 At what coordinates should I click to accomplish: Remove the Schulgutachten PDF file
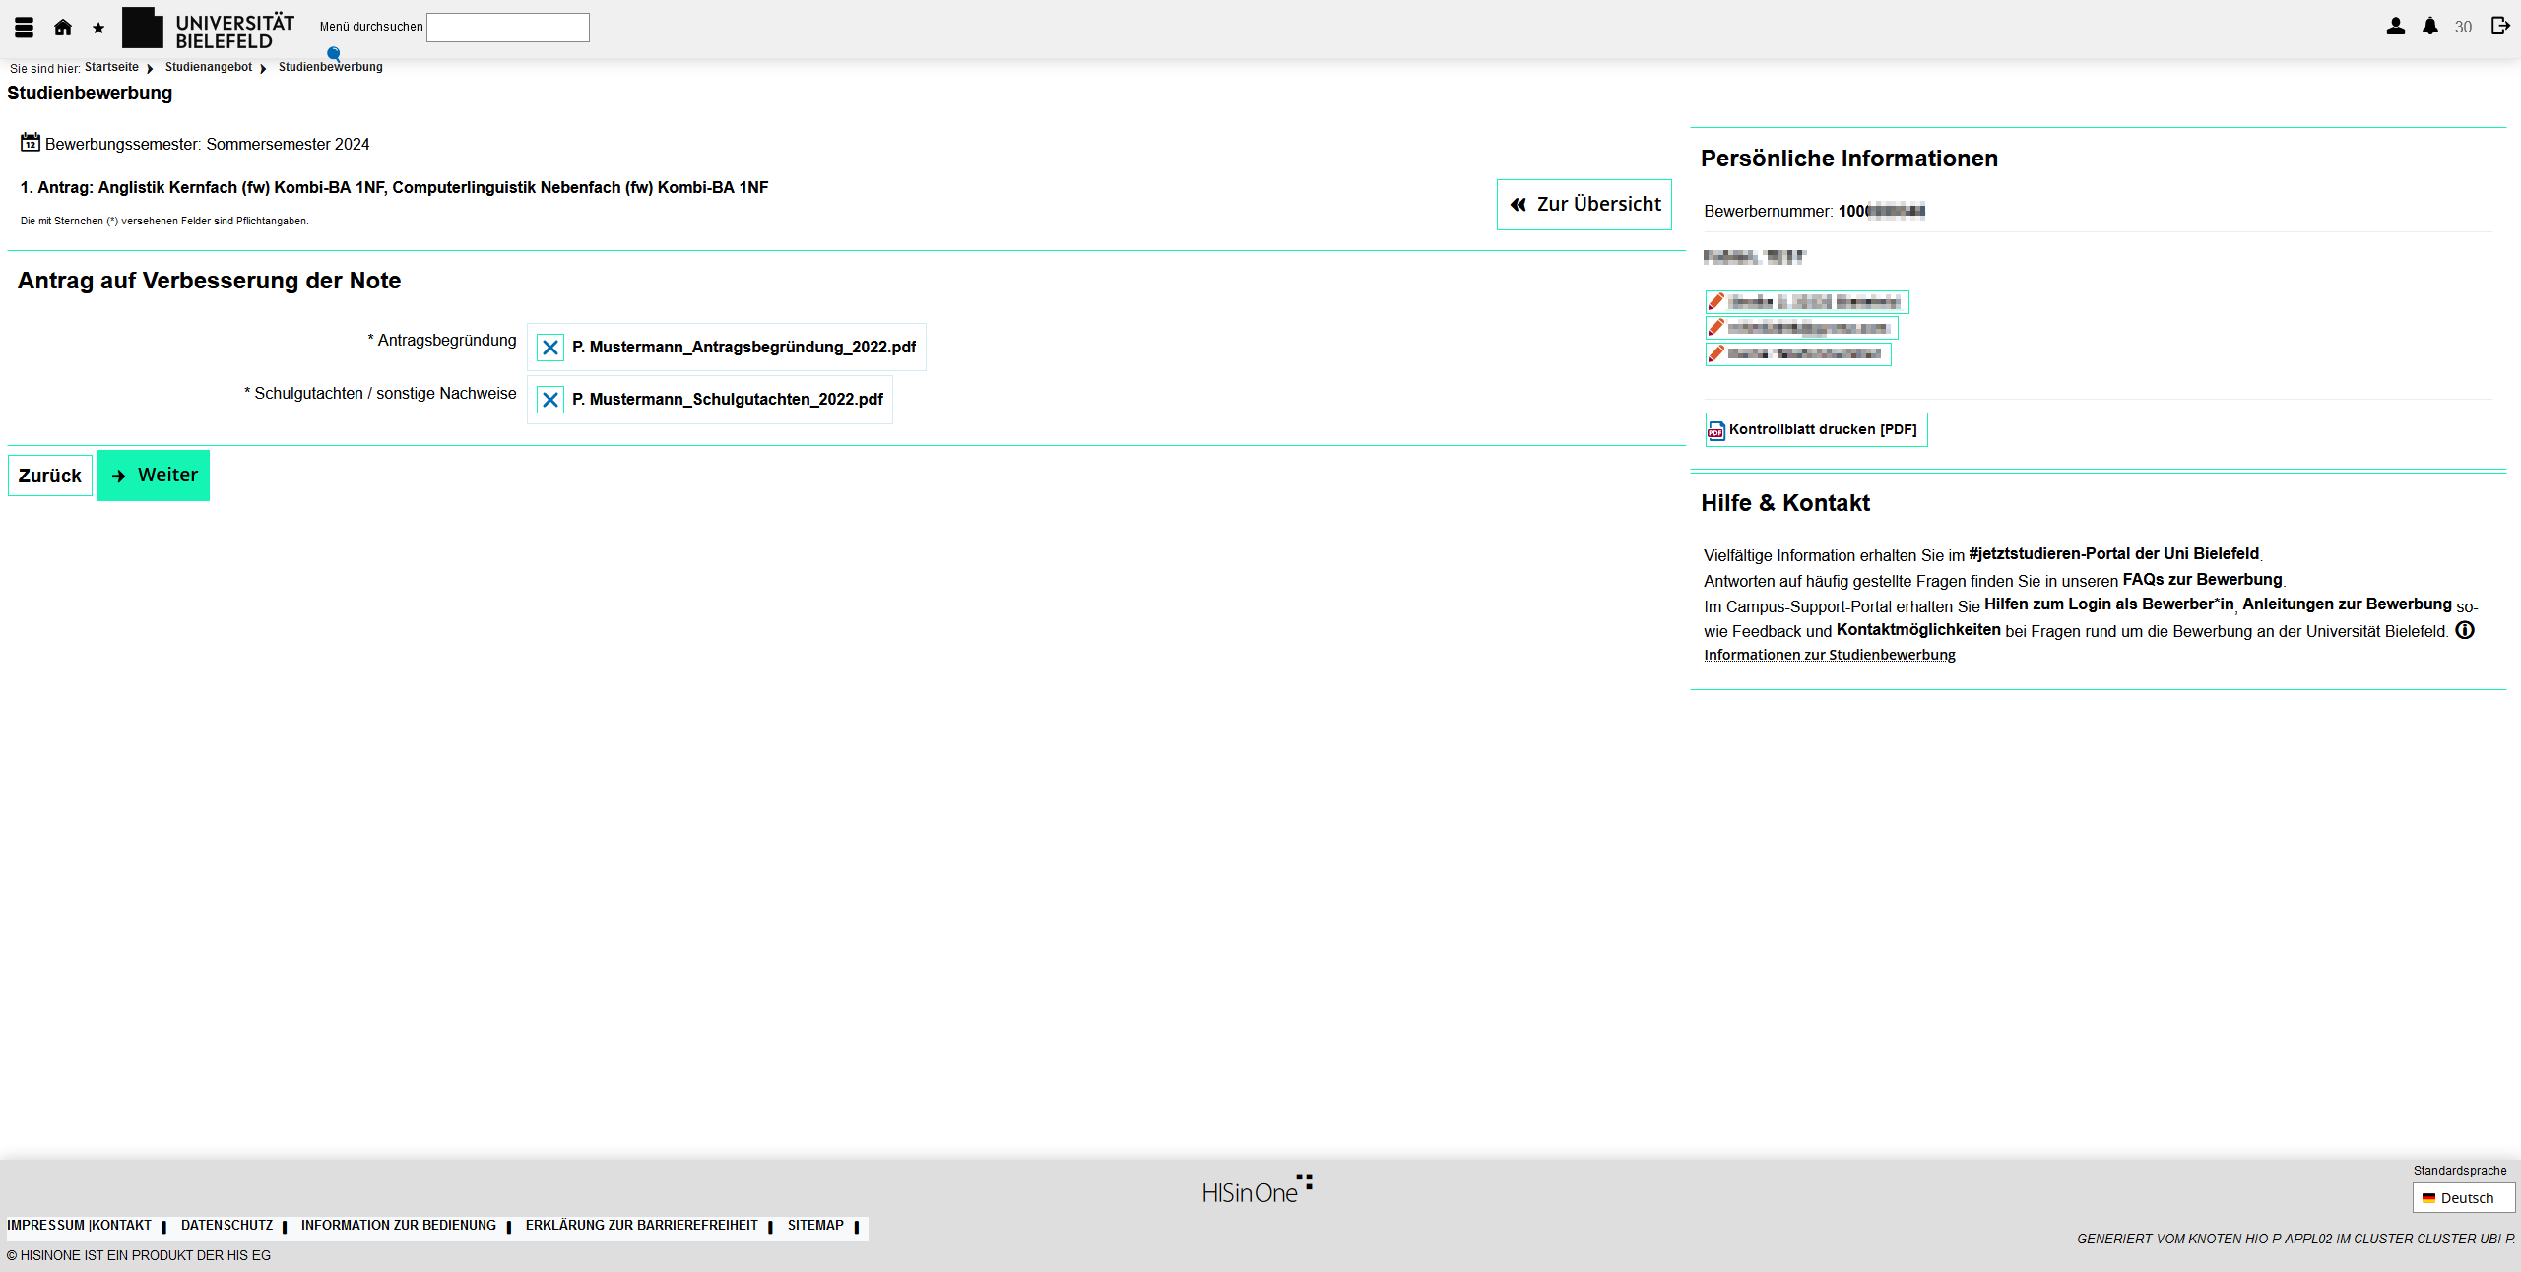550,400
